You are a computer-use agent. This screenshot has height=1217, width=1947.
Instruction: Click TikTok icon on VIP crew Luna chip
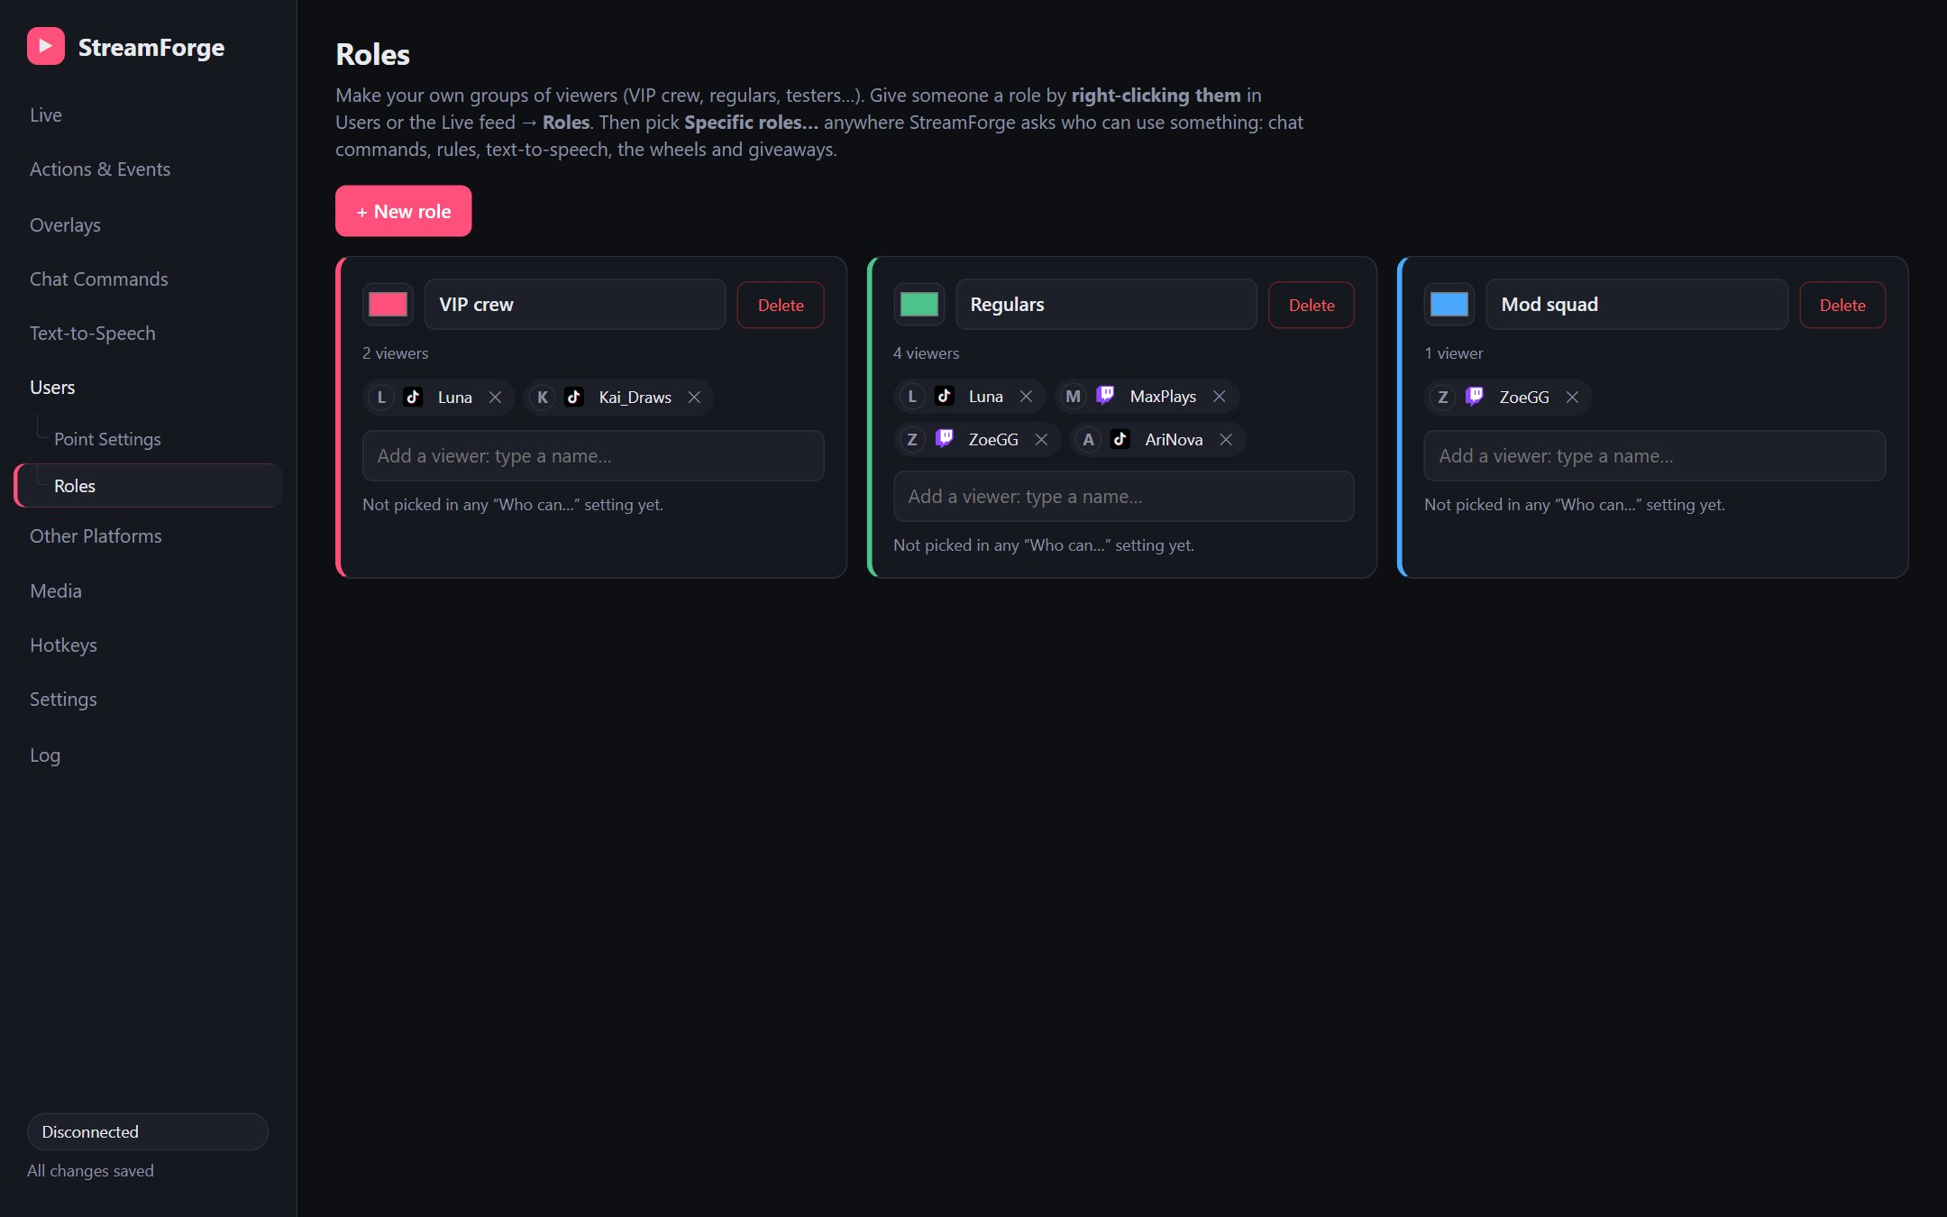tap(413, 397)
